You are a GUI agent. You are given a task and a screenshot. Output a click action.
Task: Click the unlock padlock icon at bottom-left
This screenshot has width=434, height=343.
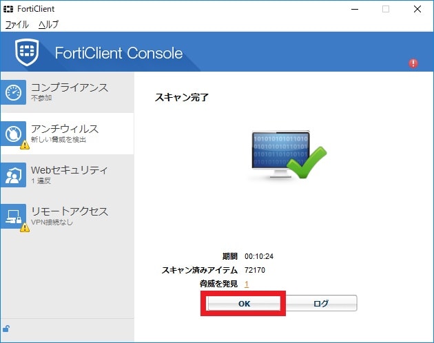point(6,329)
